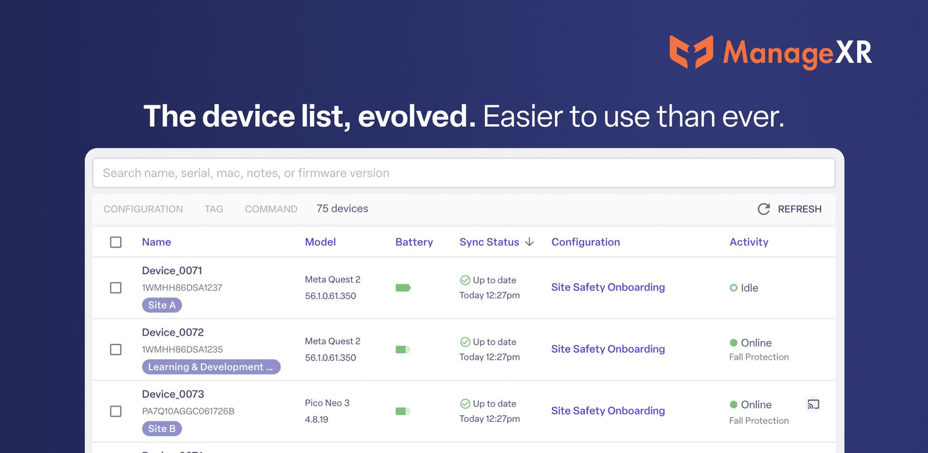Click the green Online dot for Device_0073
This screenshot has height=453, width=928.
coord(733,404)
